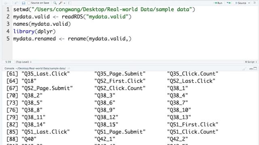
Task: Click "Q18" in console output
Action: (29, 81)
